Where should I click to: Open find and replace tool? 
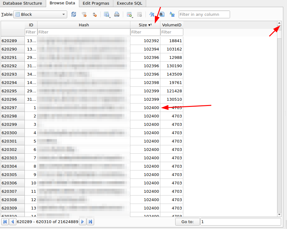click(172, 14)
